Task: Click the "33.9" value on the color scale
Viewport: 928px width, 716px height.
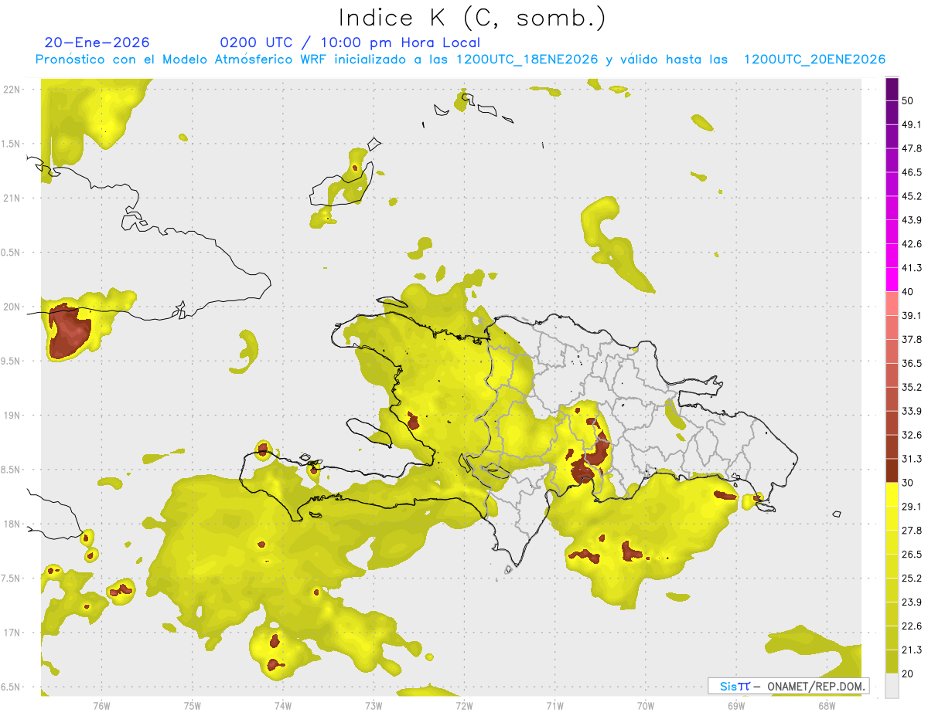Action: (912, 411)
